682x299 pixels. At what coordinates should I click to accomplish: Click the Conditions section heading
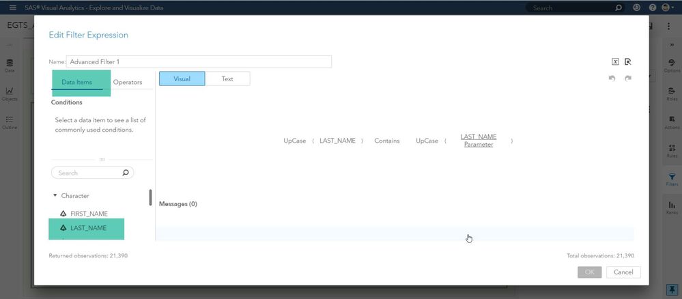[x=66, y=102]
